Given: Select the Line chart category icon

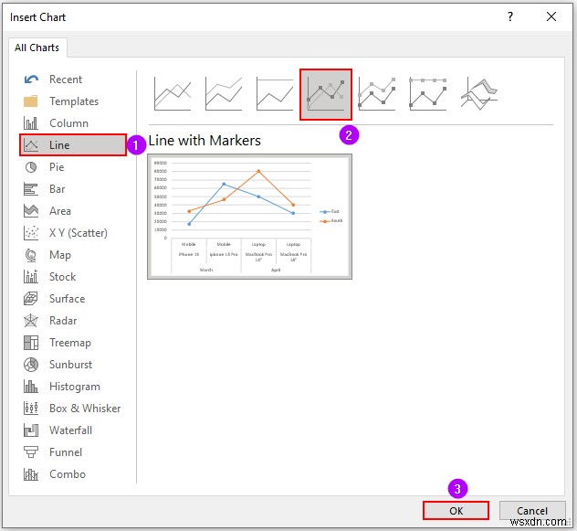Looking at the screenshot, I should [31, 144].
